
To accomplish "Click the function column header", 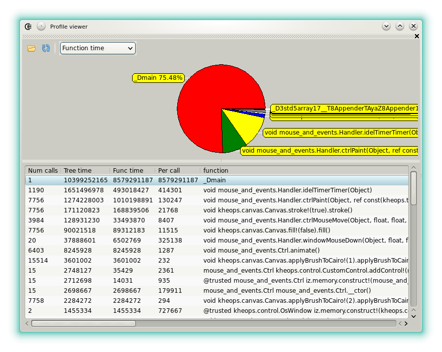I will coord(216,170).
